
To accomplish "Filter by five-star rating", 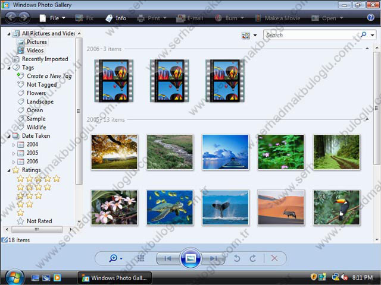I will click(x=38, y=178).
